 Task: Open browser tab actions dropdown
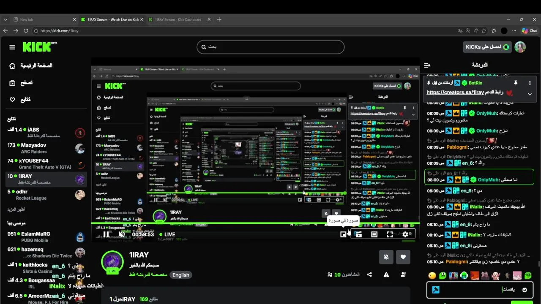[x=5, y=19]
